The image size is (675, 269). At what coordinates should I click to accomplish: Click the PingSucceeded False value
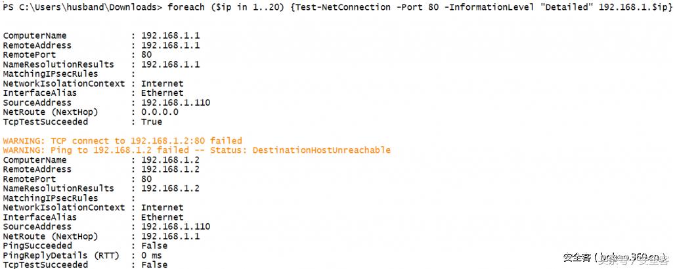[154, 245]
